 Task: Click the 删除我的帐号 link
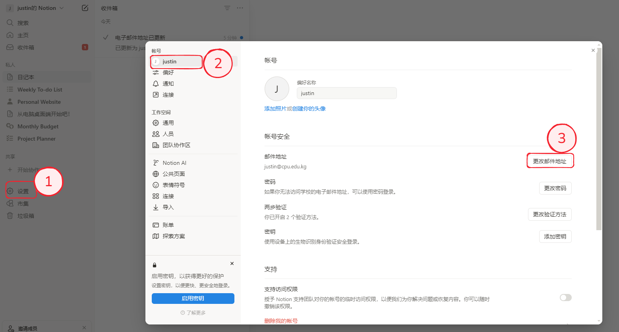point(281,321)
